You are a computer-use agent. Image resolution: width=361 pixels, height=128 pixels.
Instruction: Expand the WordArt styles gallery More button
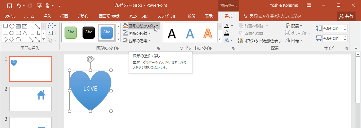tap(220, 39)
